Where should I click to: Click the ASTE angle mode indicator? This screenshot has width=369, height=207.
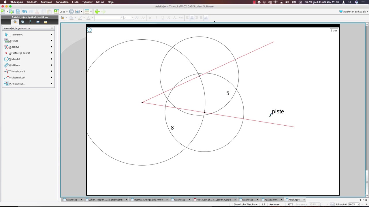click(x=290, y=204)
